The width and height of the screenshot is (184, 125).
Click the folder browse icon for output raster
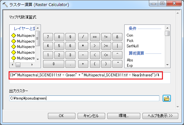167,98
